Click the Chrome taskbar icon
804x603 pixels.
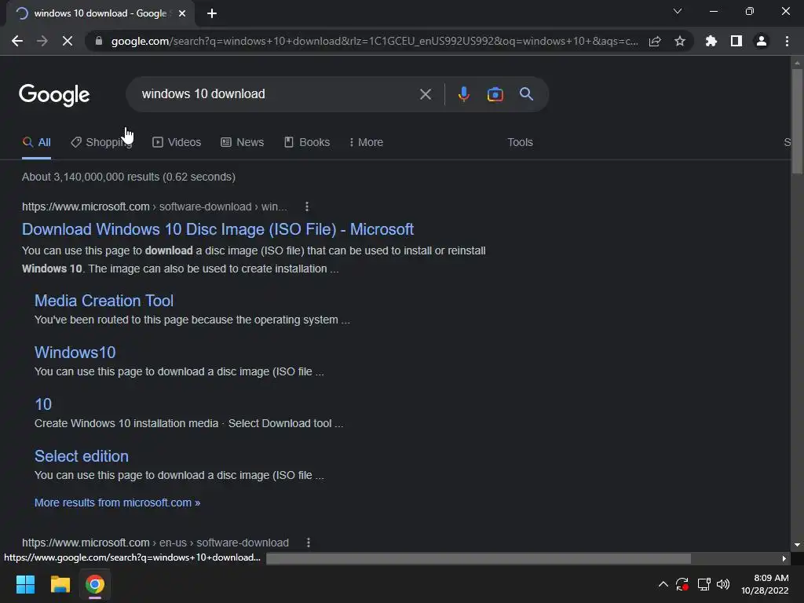click(95, 584)
